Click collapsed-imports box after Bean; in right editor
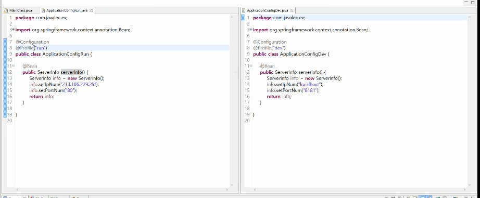This screenshot has height=198, width=480. (x=369, y=30)
